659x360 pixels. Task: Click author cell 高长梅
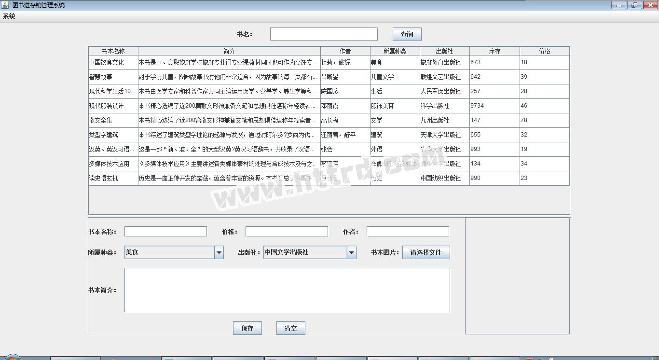(345, 120)
